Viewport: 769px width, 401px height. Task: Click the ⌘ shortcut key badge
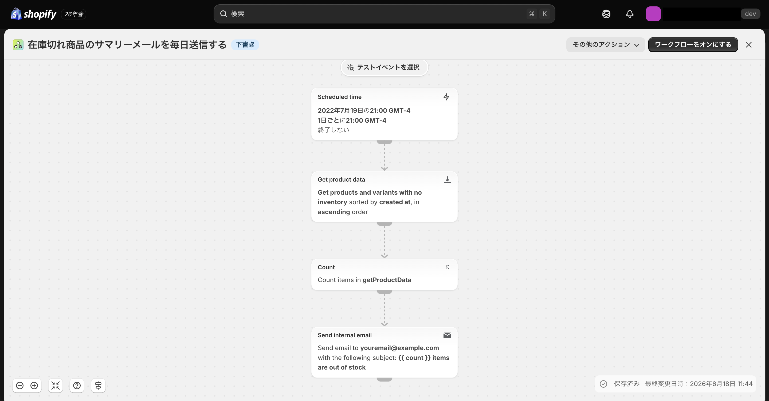point(532,14)
